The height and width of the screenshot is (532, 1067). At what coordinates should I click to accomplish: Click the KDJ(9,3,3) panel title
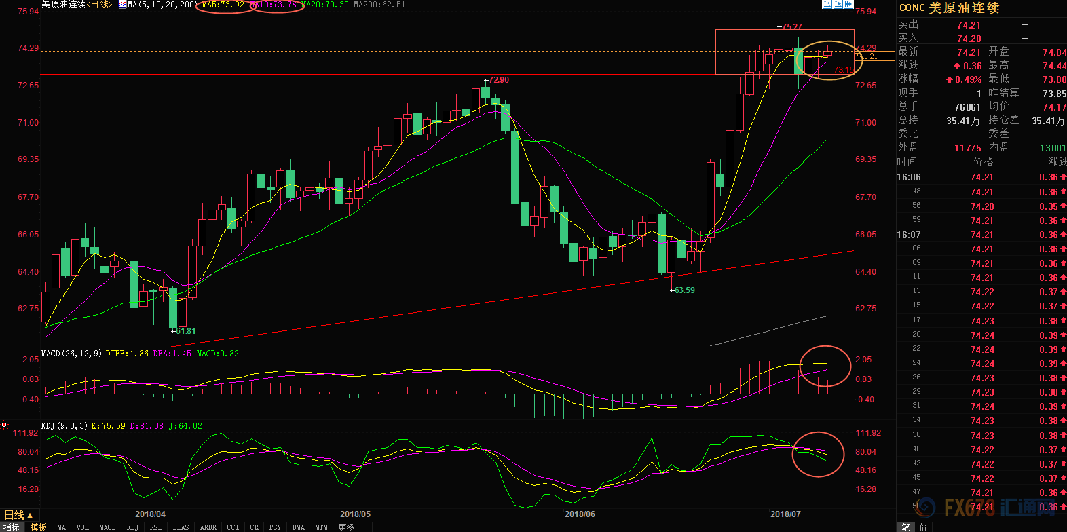(x=64, y=426)
